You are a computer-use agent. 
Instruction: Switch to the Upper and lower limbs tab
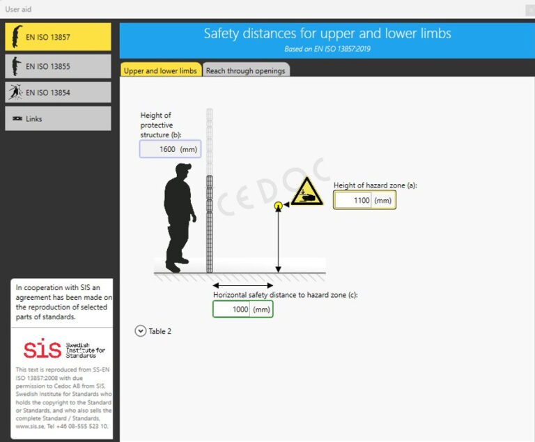tap(160, 70)
